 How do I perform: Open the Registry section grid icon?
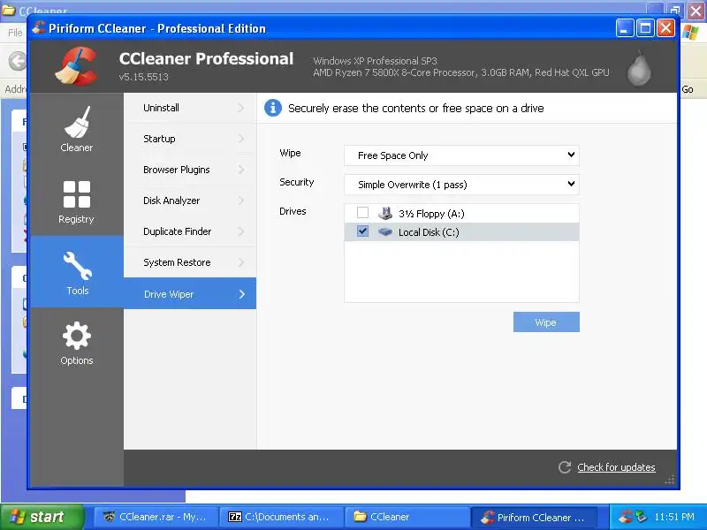[x=77, y=194]
